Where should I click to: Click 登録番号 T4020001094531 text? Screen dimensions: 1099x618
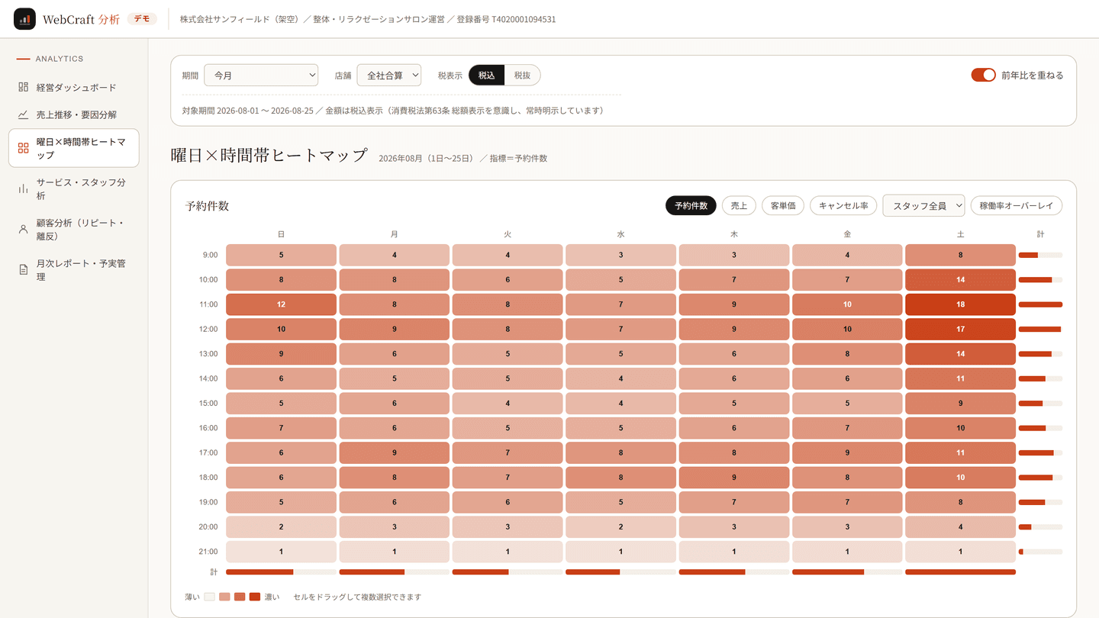click(x=506, y=19)
